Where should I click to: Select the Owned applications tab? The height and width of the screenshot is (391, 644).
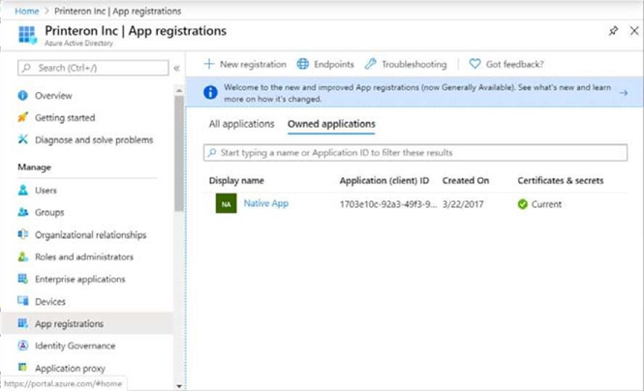point(331,124)
